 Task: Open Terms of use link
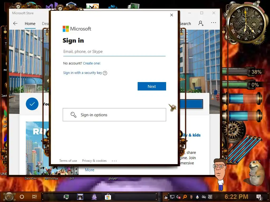68,161
